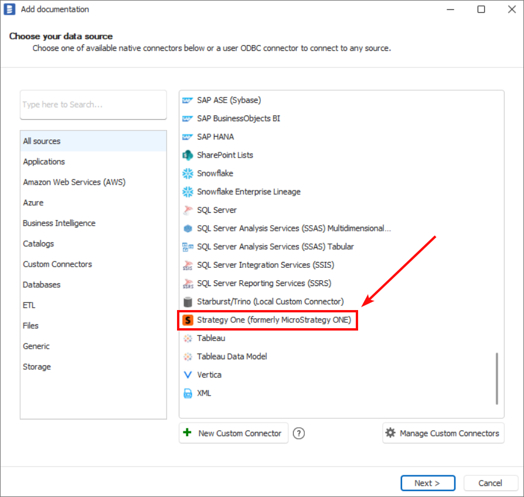Select the Azure category
Screen dimensions: 524x497
coord(93,203)
